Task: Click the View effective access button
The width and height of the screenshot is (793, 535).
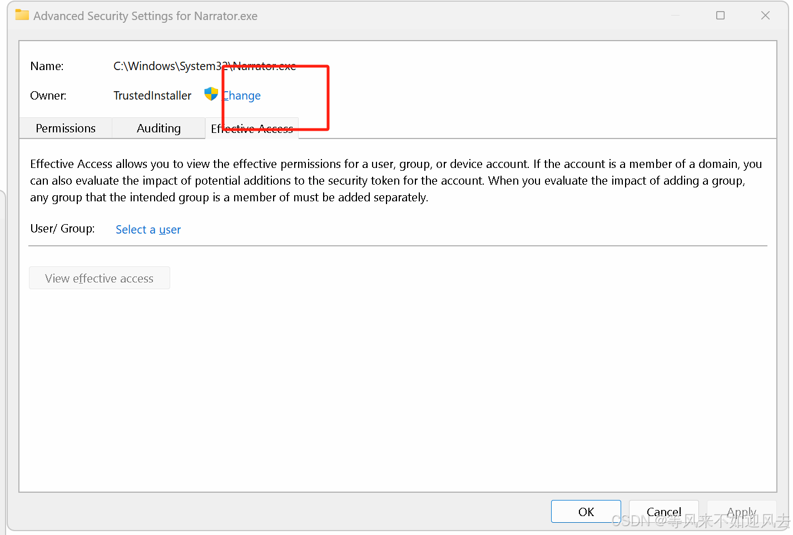Action: (100, 278)
